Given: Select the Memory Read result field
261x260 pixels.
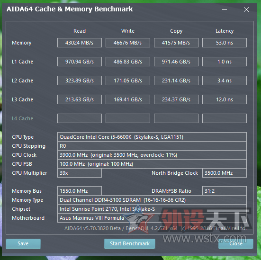Looking at the screenshot, I should coord(80,43).
